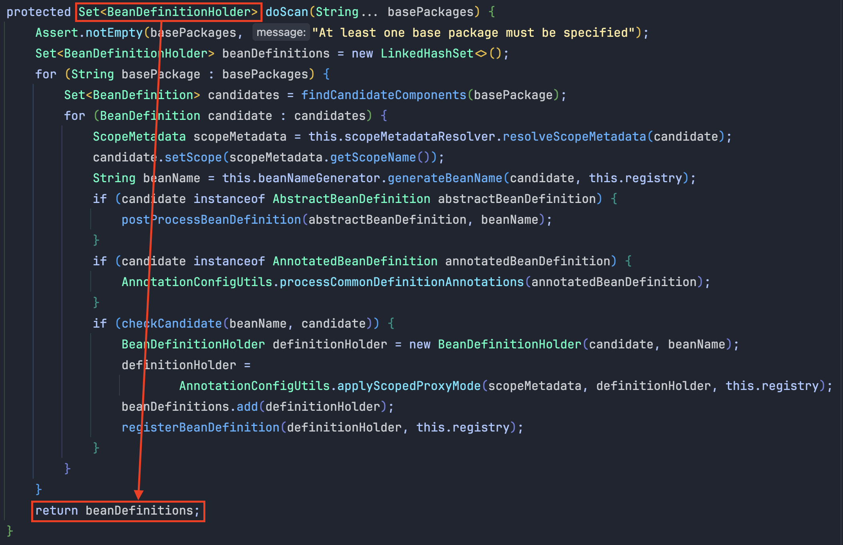Click Set<BeanDefinitionHolder> return type
This screenshot has height=545, width=843.
tap(168, 12)
